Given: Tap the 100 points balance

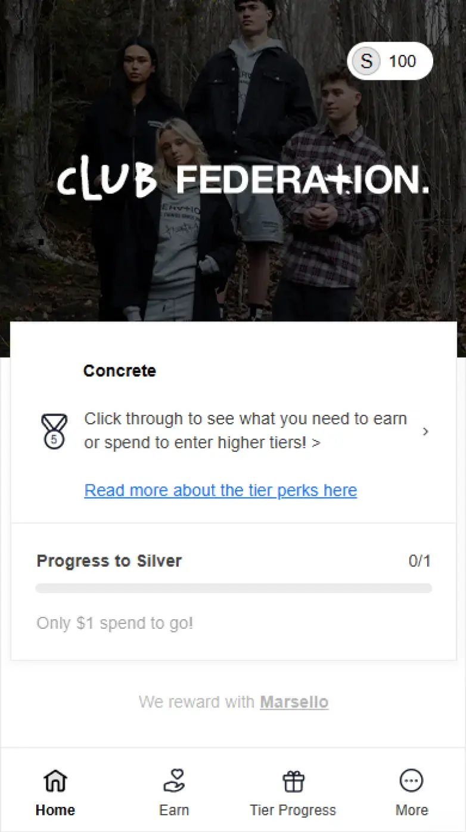Looking at the screenshot, I should tap(402, 61).
